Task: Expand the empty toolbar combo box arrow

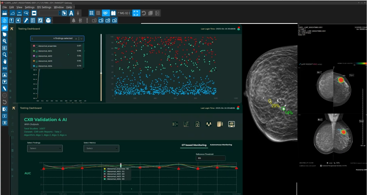Action: [60, 13]
